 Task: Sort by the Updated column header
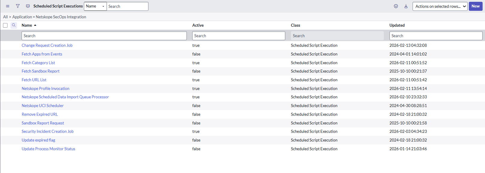coord(397,25)
